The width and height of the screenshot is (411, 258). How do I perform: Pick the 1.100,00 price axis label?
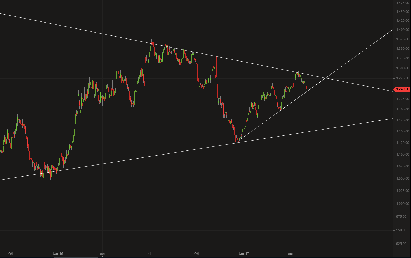[403, 155]
